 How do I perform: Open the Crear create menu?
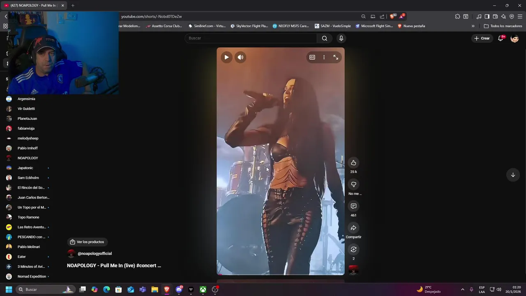coord(482,38)
